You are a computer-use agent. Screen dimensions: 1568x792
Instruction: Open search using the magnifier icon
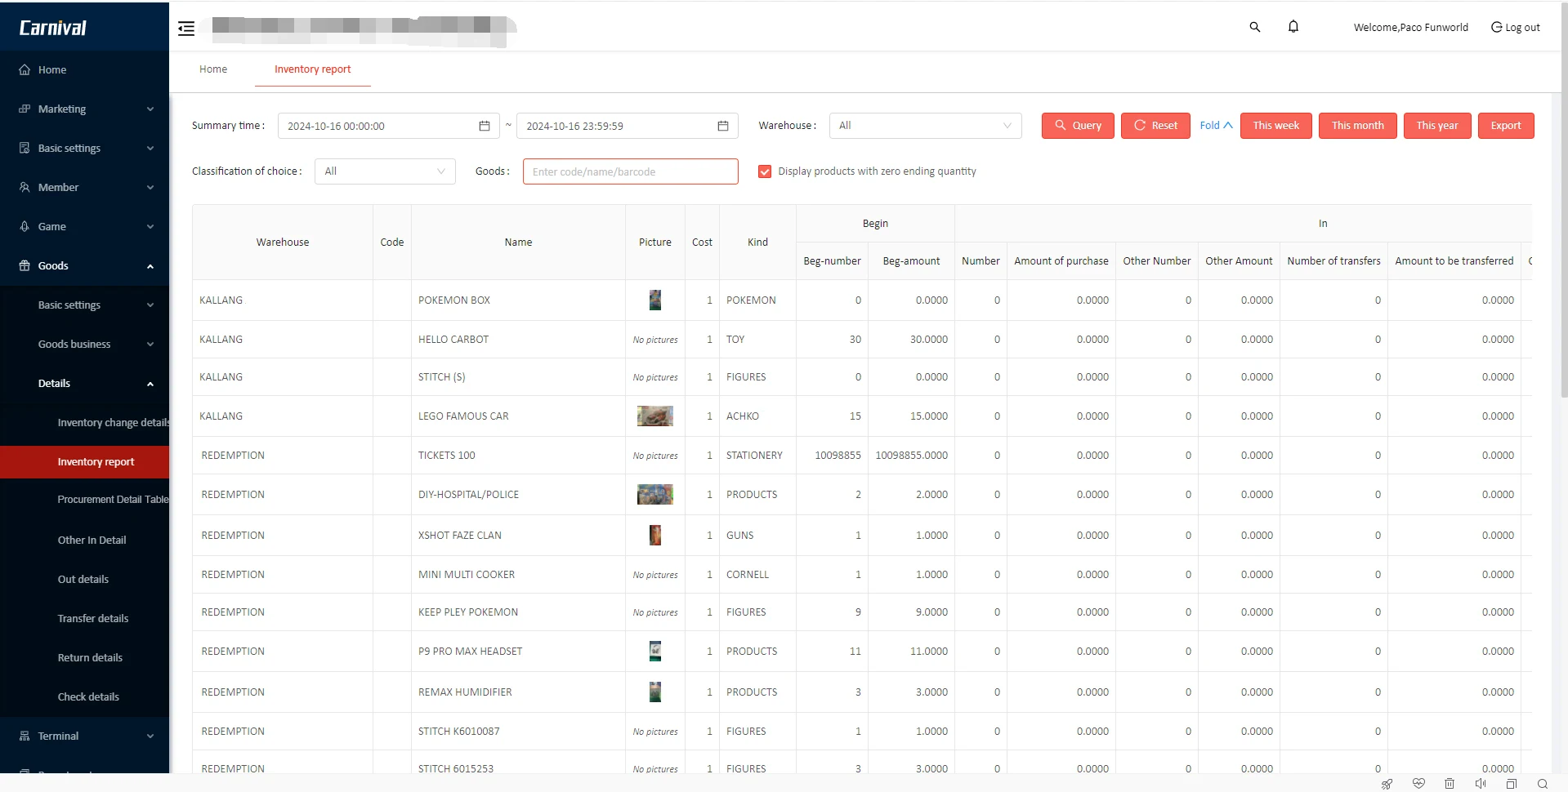1255,26
